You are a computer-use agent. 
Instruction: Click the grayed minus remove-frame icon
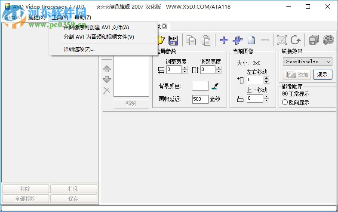(x=265, y=40)
